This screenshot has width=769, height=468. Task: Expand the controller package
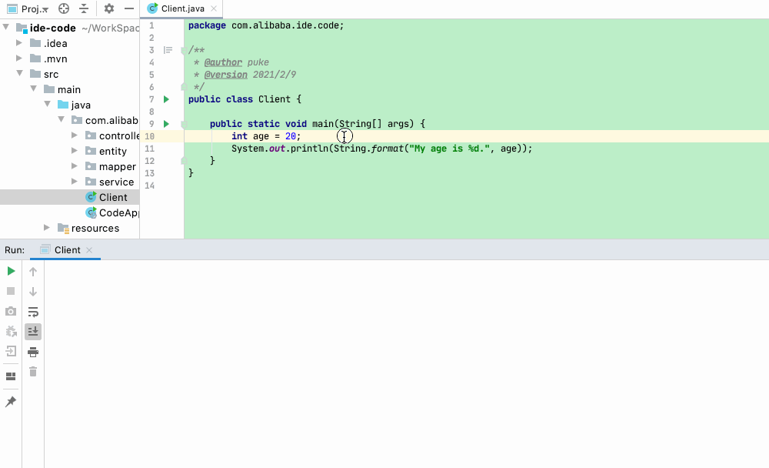(x=75, y=135)
